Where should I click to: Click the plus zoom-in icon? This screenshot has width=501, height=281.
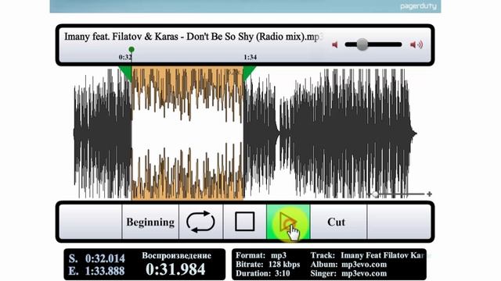coord(430,194)
